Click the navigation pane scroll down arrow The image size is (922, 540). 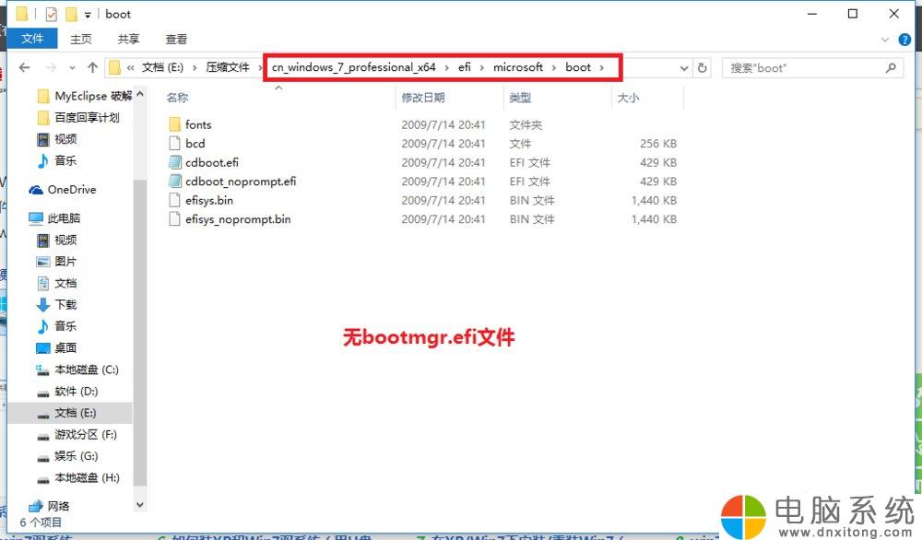140,504
